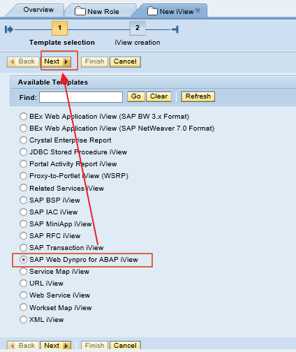Screen dimensions: 296x352
Task: Click the wizard start arrow icon
Action: coord(9,29)
